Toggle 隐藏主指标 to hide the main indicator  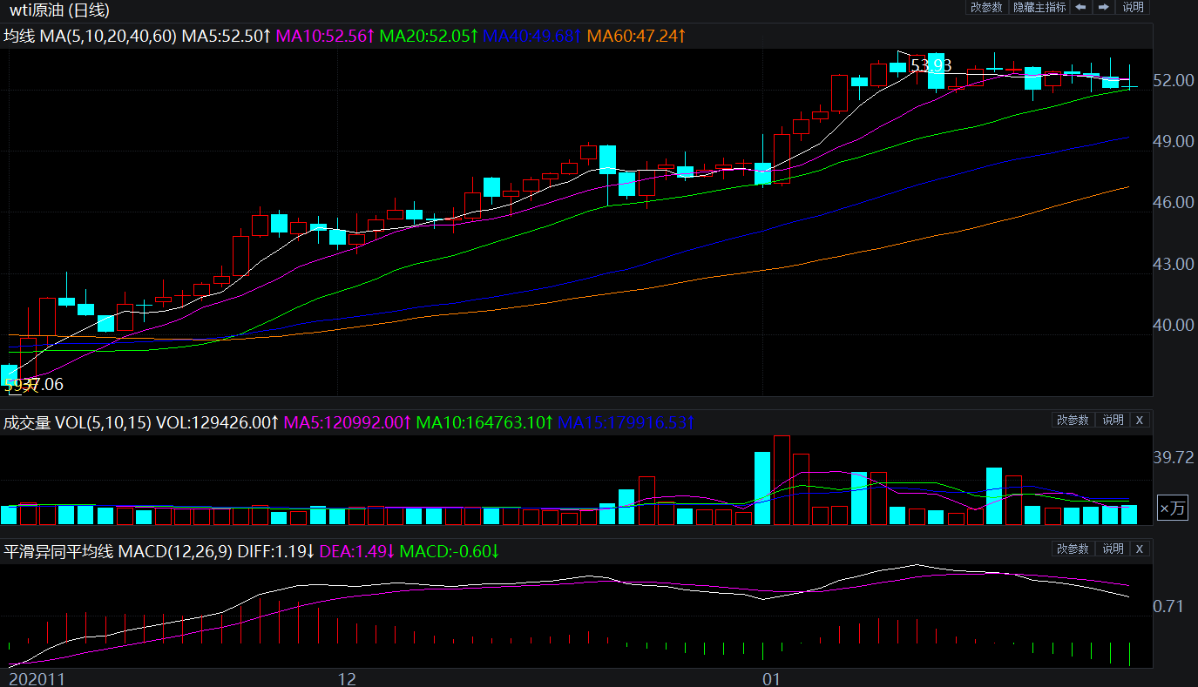1039,7
